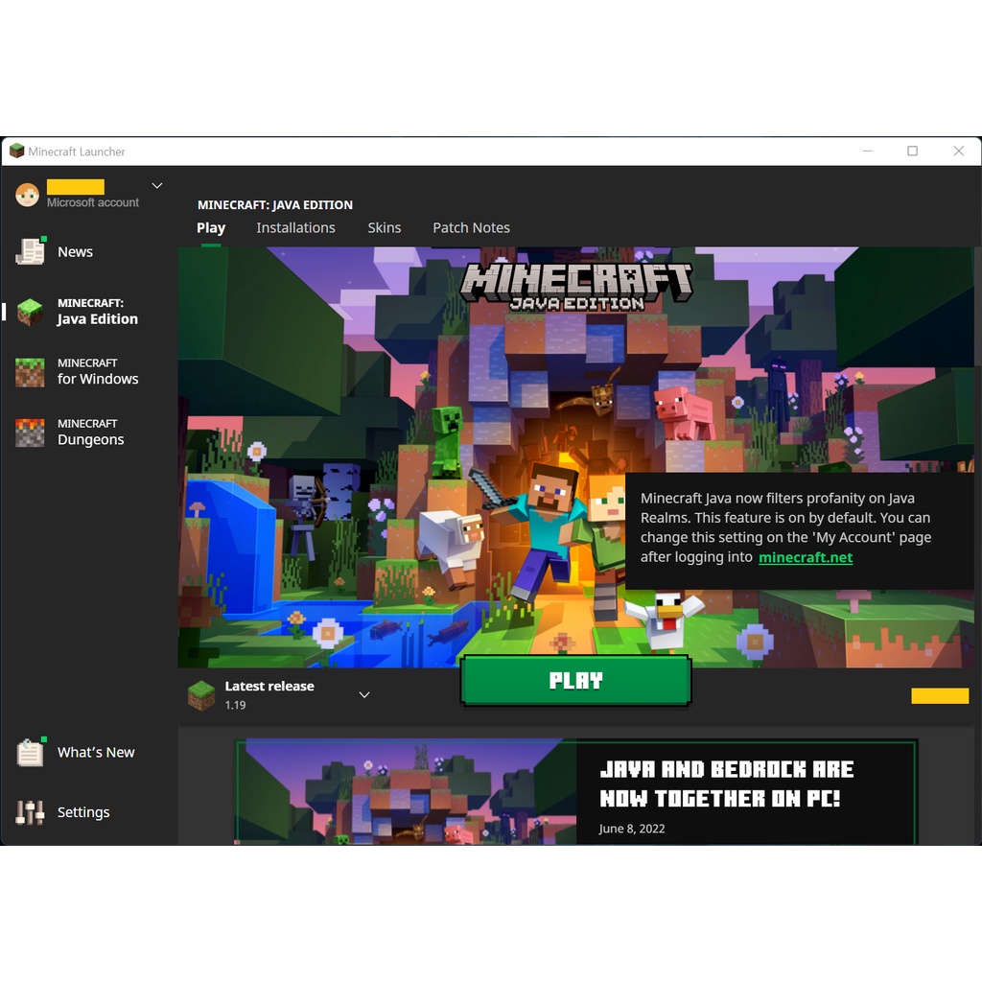The height and width of the screenshot is (982, 982).
Task: Click the What's New notebook icon
Action: tap(29, 753)
